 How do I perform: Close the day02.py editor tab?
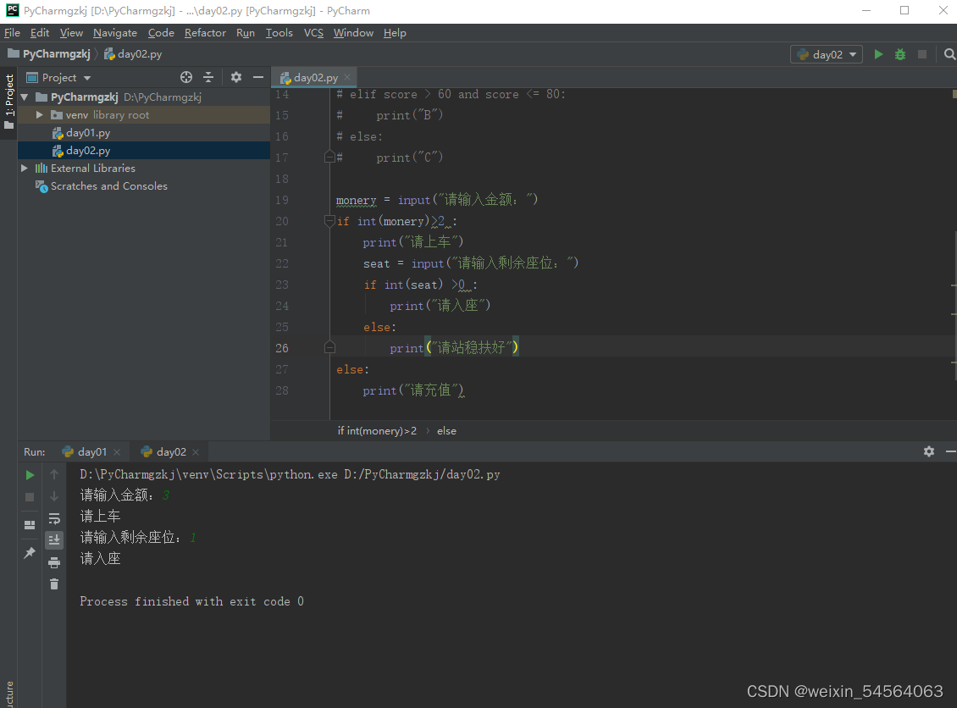[x=347, y=77]
